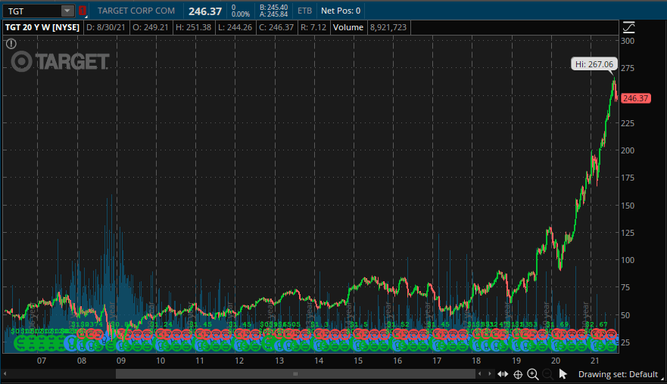Click the $2.67 dividend label
The width and height of the screenshot is (667, 384).
[x=597, y=324]
